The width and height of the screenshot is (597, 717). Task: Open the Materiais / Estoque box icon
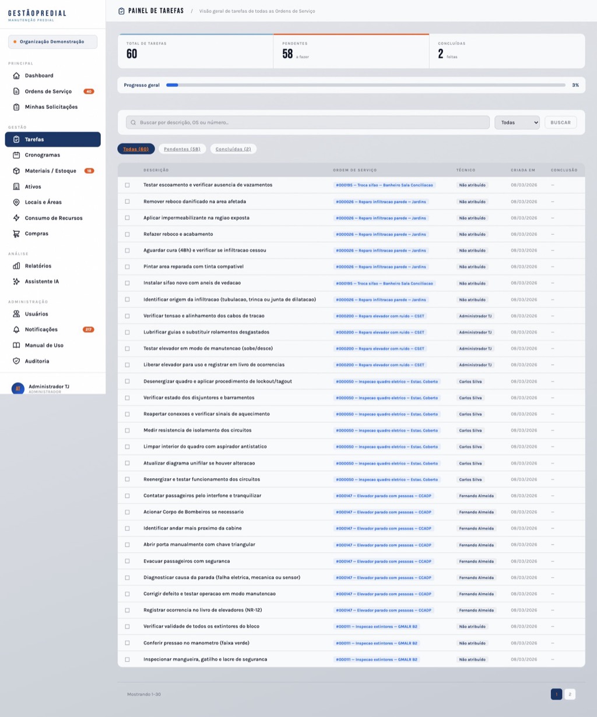click(16, 171)
